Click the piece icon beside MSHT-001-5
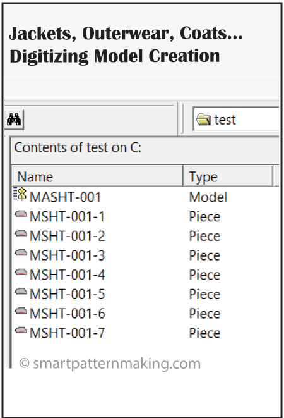Screen dimensions: 284x418 21,292
